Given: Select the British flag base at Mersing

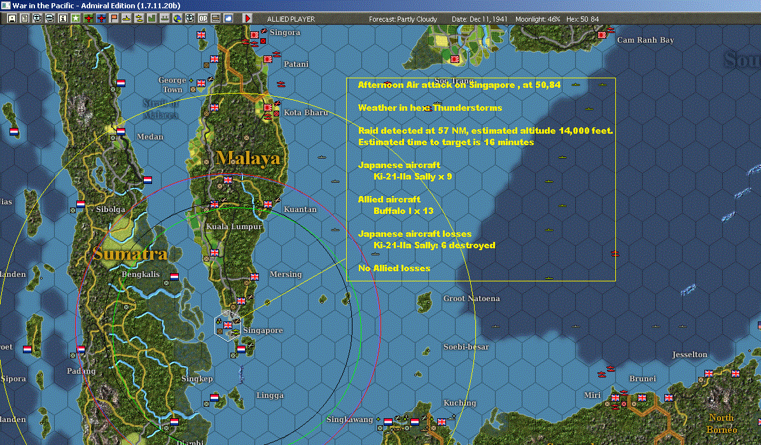Looking at the screenshot, I should 255,277.
